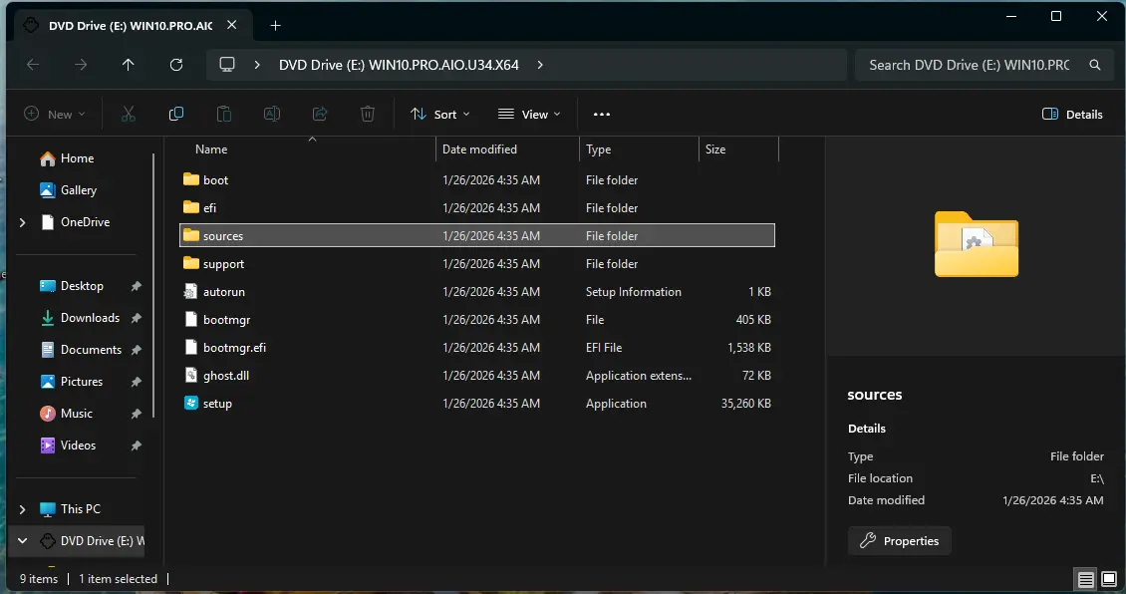
Task: Click chevron after the PC icon in address bar
Action: click(x=257, y=65)
